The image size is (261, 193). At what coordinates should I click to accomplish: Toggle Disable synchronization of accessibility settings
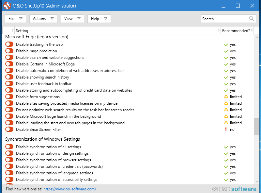(x=9, y=179)
